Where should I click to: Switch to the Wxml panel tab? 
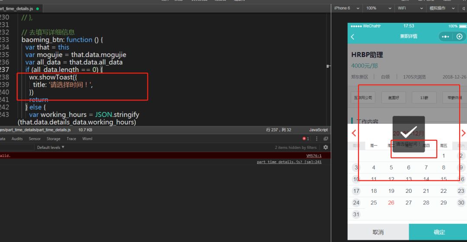87,139
